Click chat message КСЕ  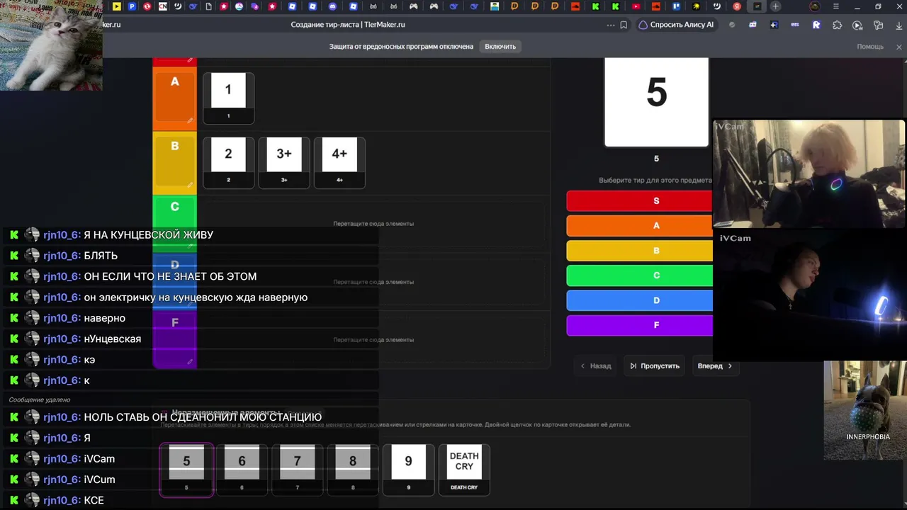(94, 501)
